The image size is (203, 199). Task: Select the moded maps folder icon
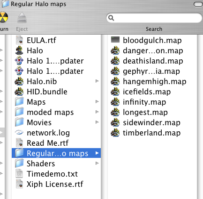(x=19, y=112)
